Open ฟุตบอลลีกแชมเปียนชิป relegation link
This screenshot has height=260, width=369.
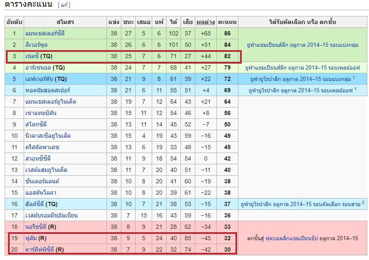[x=292, y=239]
